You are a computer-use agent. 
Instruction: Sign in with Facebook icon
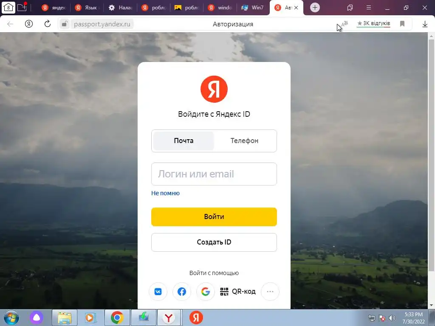(182, 292)
